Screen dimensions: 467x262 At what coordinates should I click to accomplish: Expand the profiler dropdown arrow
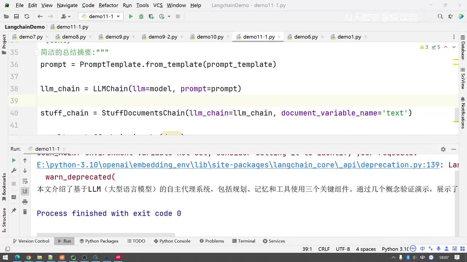[169, 16]
